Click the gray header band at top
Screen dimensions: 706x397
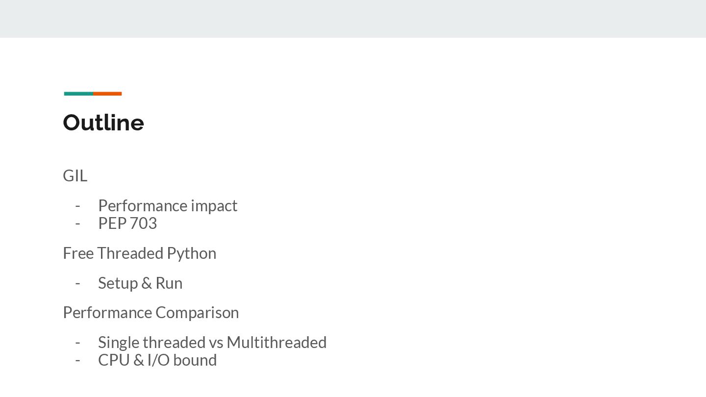click(353, 19)
